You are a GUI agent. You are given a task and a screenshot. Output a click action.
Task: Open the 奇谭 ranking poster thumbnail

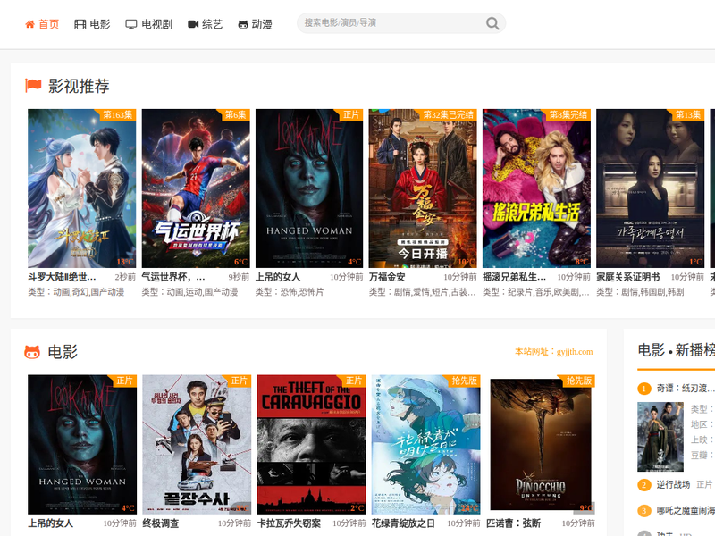tap(660, 437)
